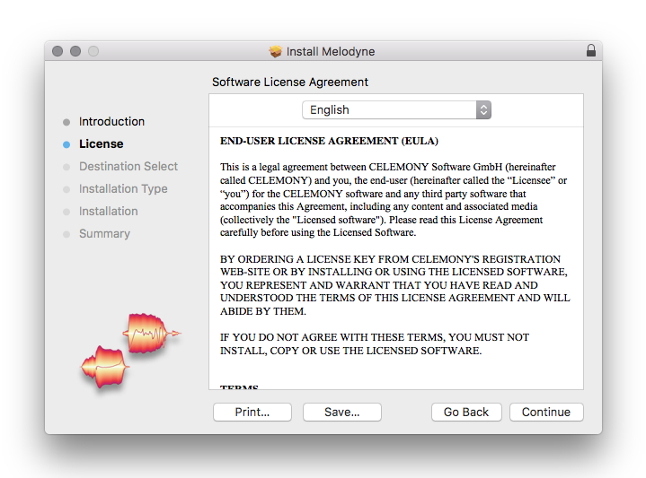The height and width of the screenshot is (478, 646).
Task: Continue to the next installer step
Action: 546,412
